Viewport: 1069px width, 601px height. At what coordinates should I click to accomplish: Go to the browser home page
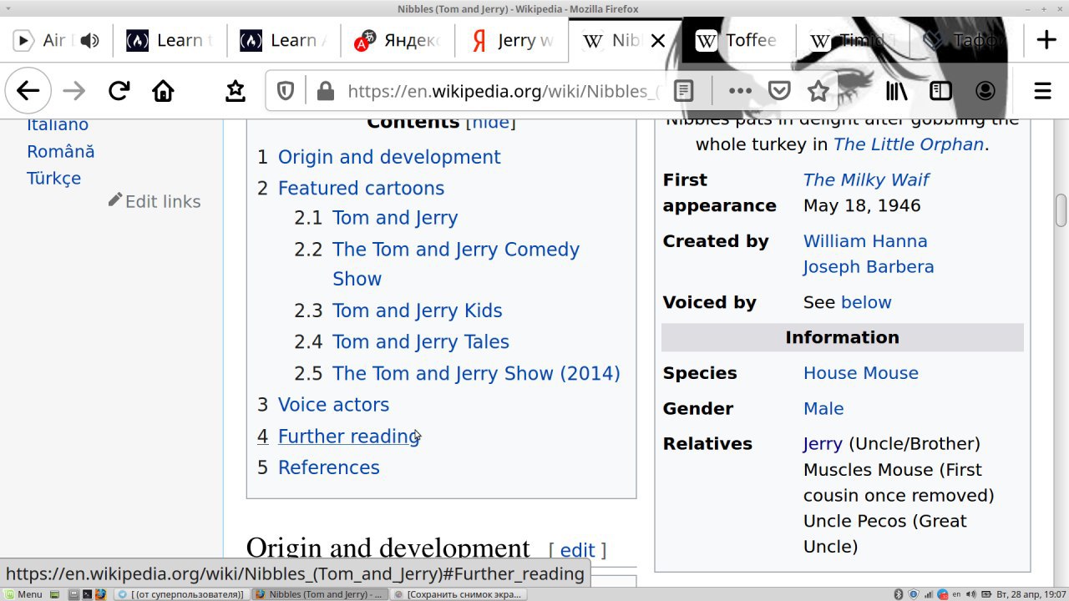(163, 90)
